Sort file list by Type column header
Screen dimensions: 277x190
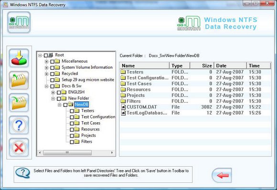coord(180,66)
